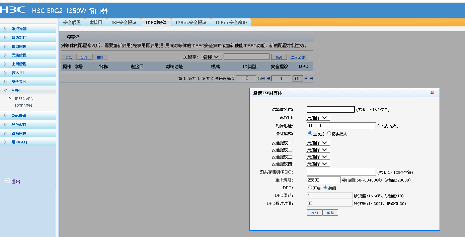This screenshot has height=237, width=465.
Task: Click the 生命周期 field showing 28800
Action: click(323, 180)
